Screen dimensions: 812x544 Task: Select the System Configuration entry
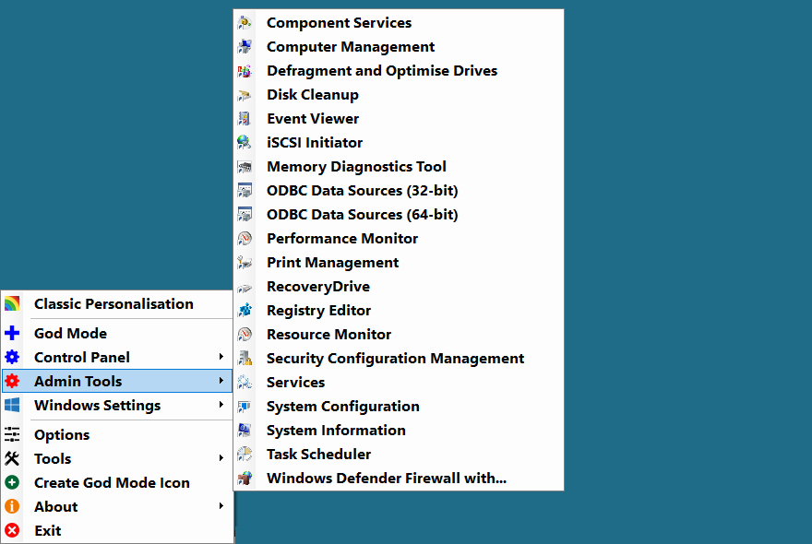pyautogui.click(x=399, y=407)
